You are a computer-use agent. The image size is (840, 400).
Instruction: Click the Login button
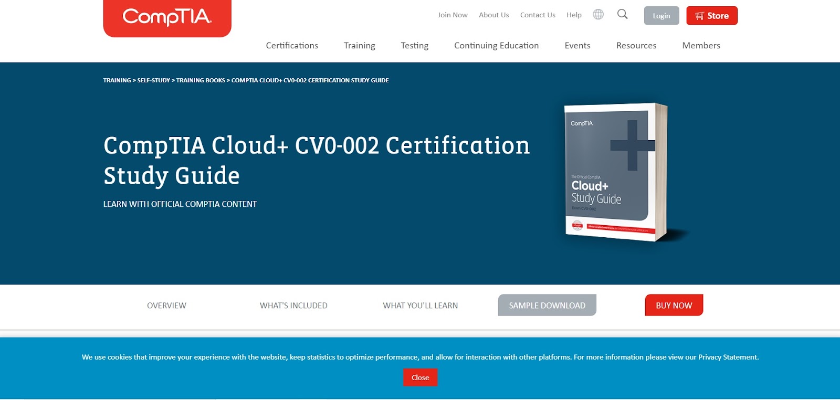pos(661,16)
